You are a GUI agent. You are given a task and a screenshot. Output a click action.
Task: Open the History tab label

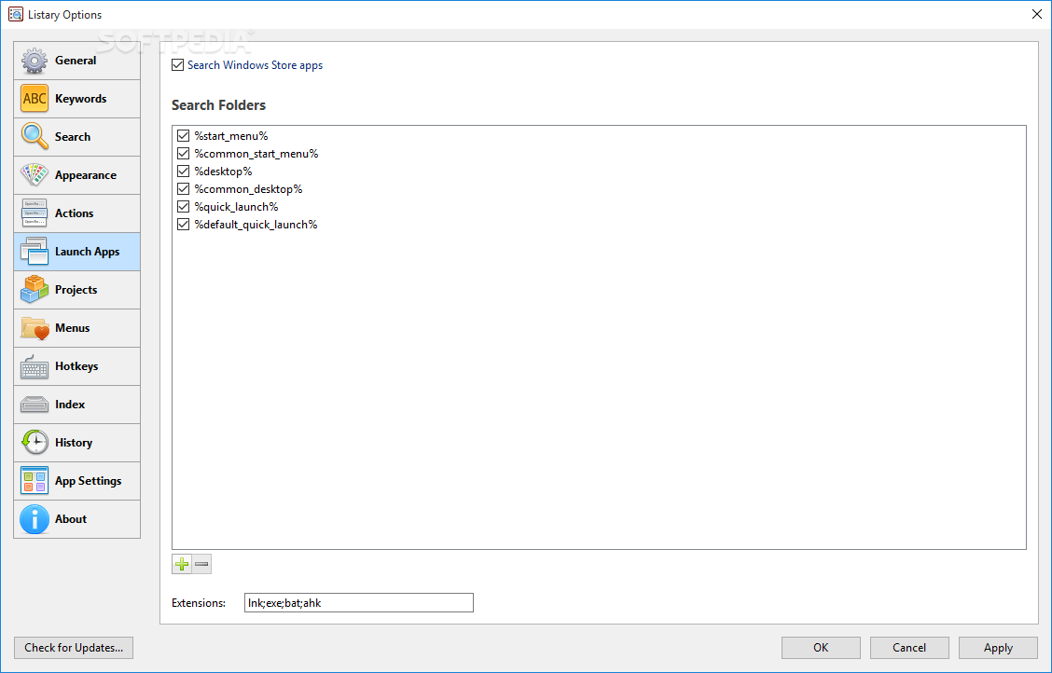point(73,443)
